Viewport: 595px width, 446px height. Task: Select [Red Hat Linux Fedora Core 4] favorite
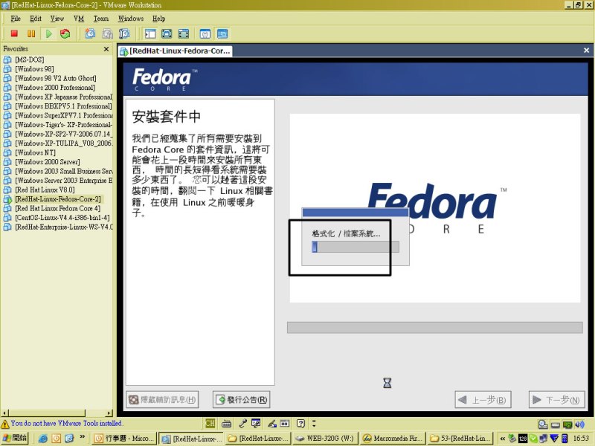58,209
